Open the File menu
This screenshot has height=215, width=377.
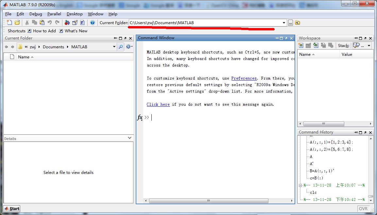8,14
